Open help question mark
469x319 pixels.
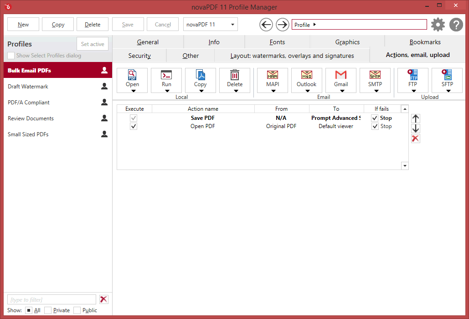pyautogui.click(x=456, y=25)
